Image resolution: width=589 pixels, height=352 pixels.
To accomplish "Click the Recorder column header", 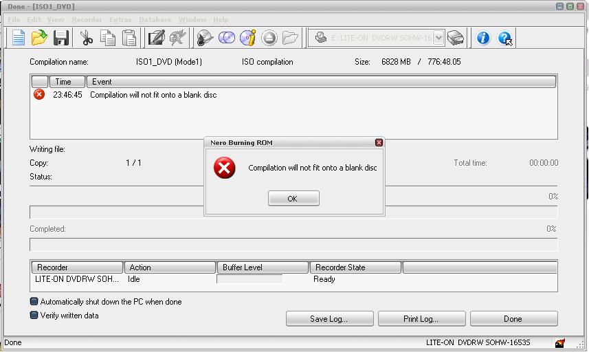I will [77, 267].
